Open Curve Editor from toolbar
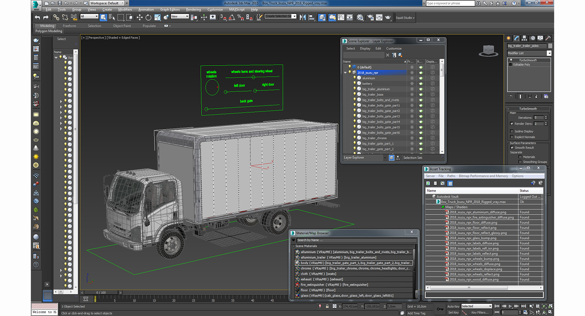 341,17
